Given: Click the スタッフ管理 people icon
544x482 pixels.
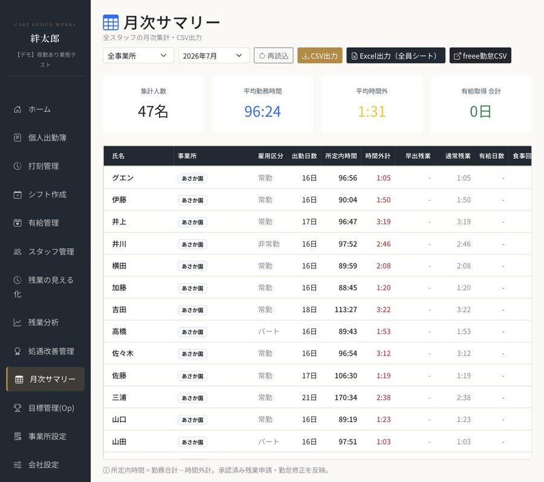Looking at the screenshot, I should coord(18,252).
